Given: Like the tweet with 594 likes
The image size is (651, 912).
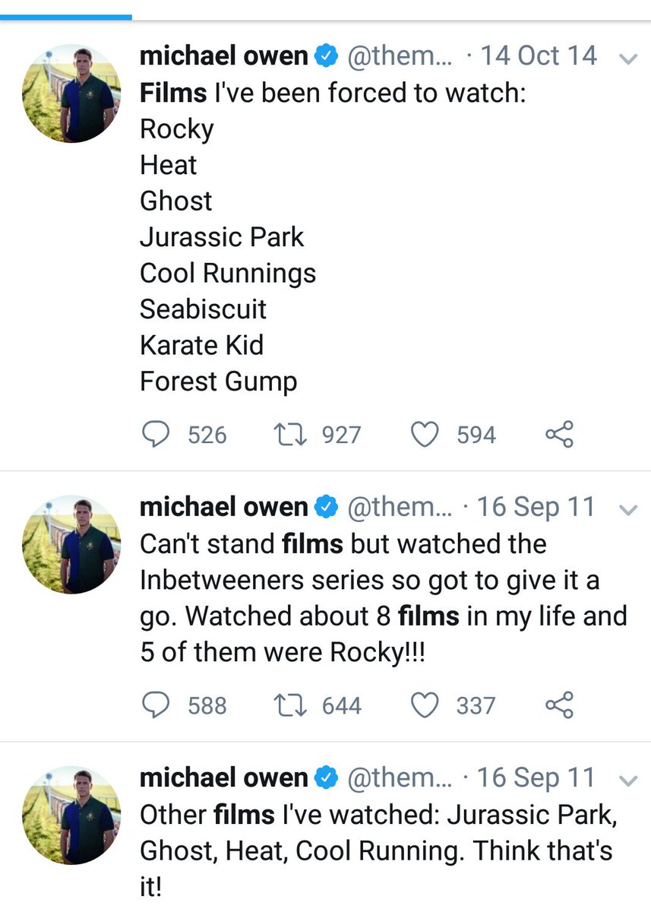Looking at the screenshot, I should pyautogui.click(x=425, y=435).
